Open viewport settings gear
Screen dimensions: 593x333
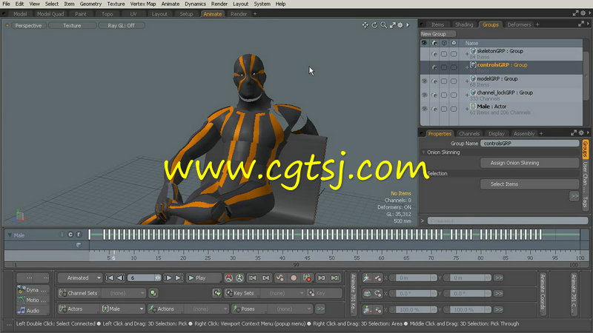[x=400, y=25]
